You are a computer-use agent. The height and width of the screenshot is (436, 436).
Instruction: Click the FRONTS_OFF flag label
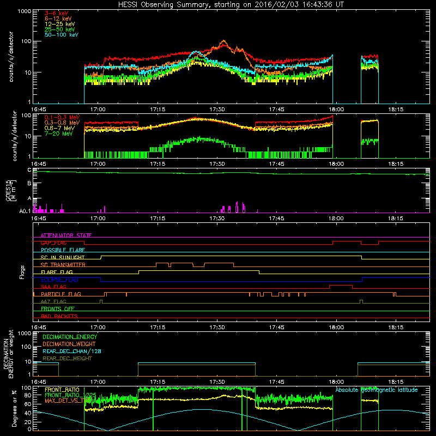tap(58, 308)
